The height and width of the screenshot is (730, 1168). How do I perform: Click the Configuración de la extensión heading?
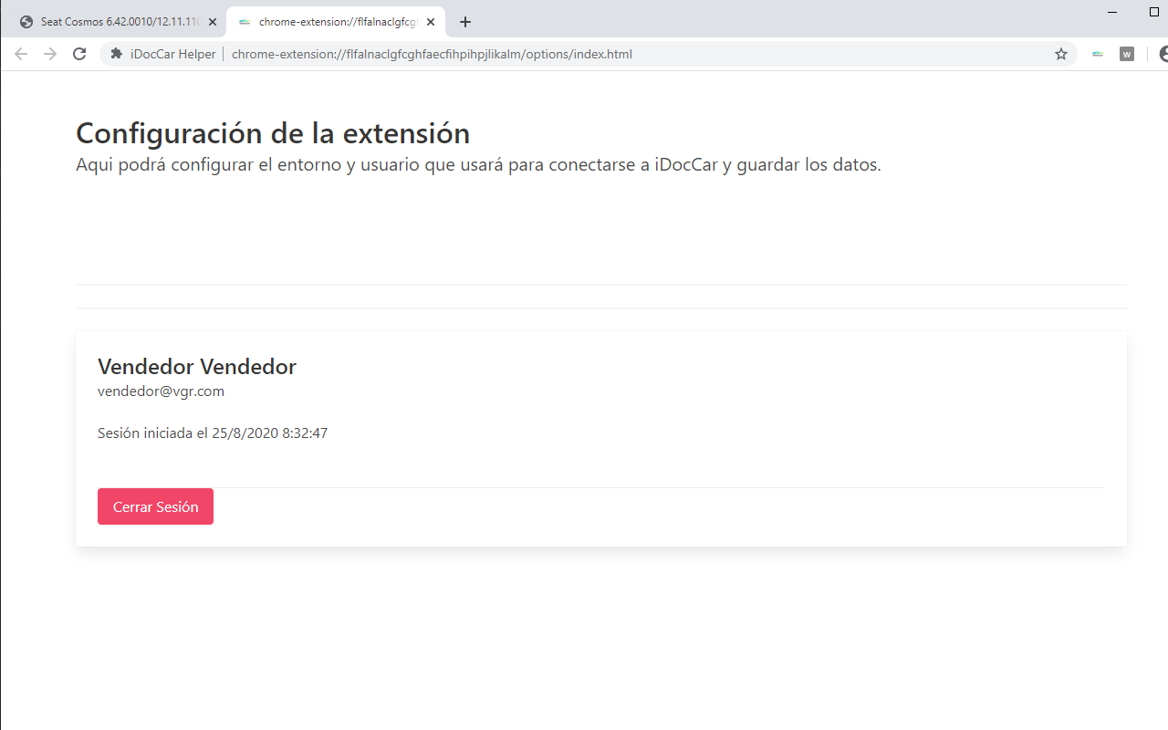pyautogui.click(x=273, y=133)
